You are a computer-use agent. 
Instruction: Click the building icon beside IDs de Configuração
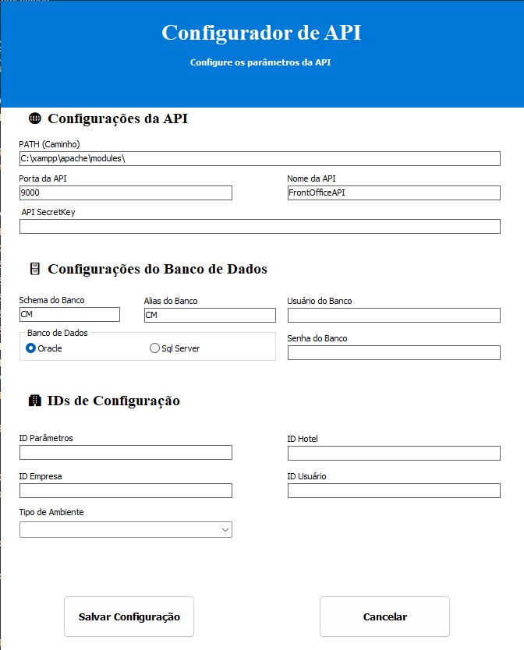34,401
